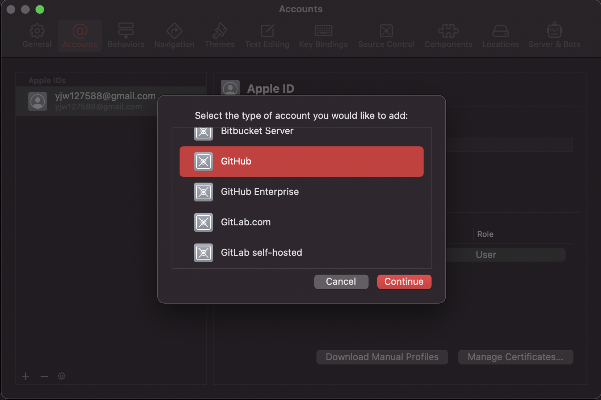Click the GitHub account type icon
Screen dimensions: 601x400
(x=203, y=162)
